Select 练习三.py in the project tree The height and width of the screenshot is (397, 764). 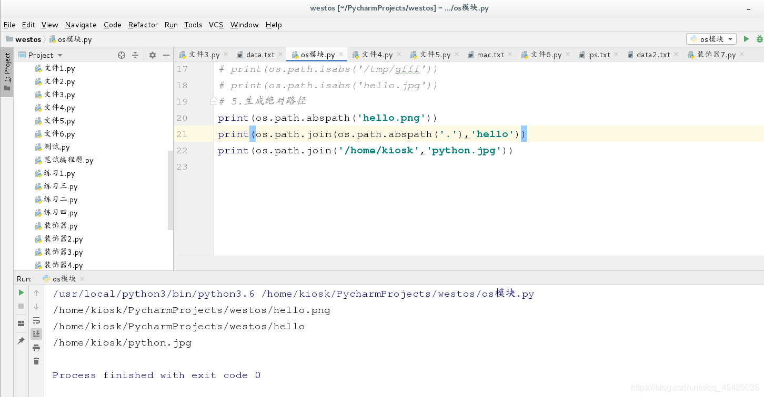tap(61, 186)
